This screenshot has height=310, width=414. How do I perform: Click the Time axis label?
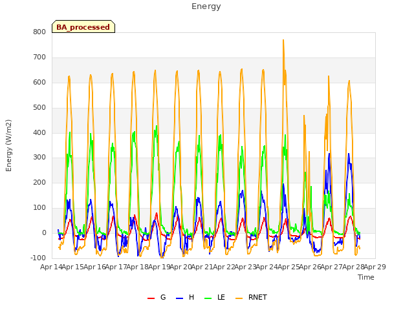point(366,277)
